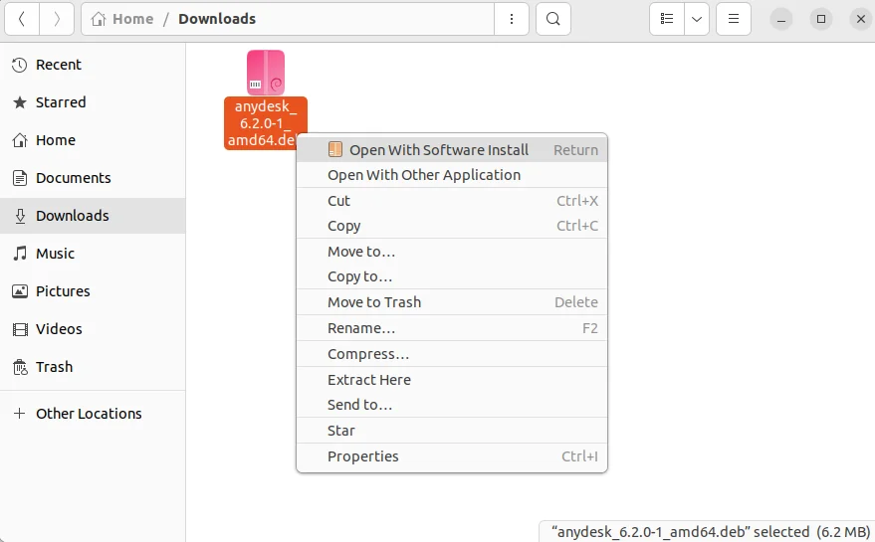Minimize the Files window
The height and width of the screenshot is (542, 875).
(781, 20)
